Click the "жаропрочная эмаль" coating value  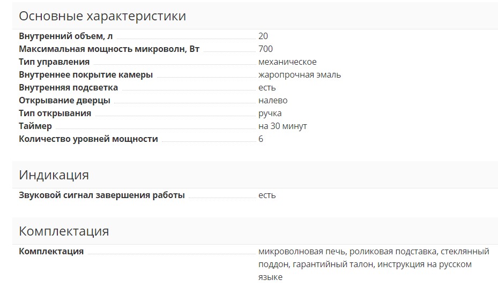299,75
